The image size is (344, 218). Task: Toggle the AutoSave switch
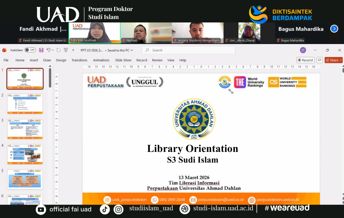click(x=30, y=50)
